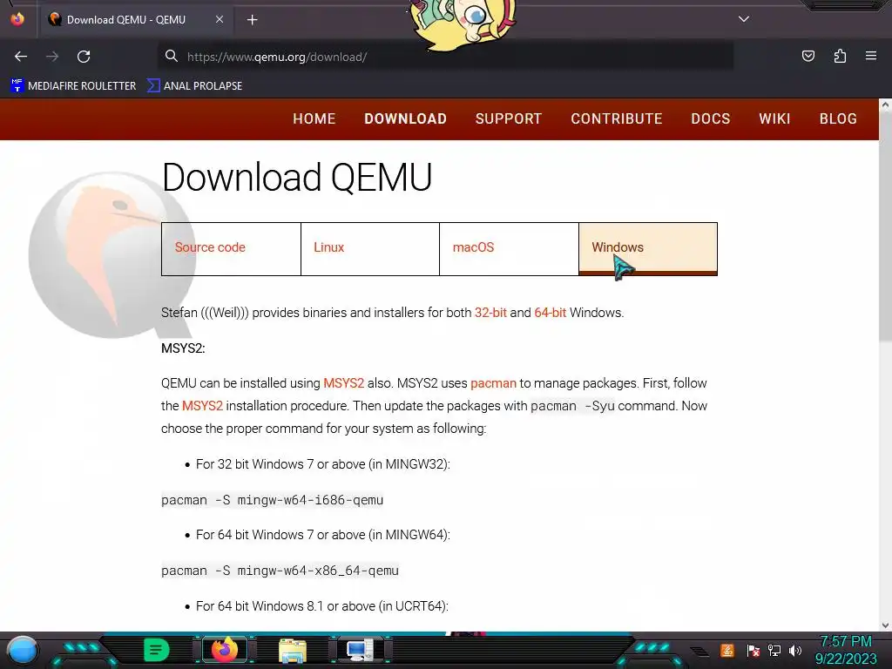
Task: Open the Windows Start orb
Action: (22, 650)
